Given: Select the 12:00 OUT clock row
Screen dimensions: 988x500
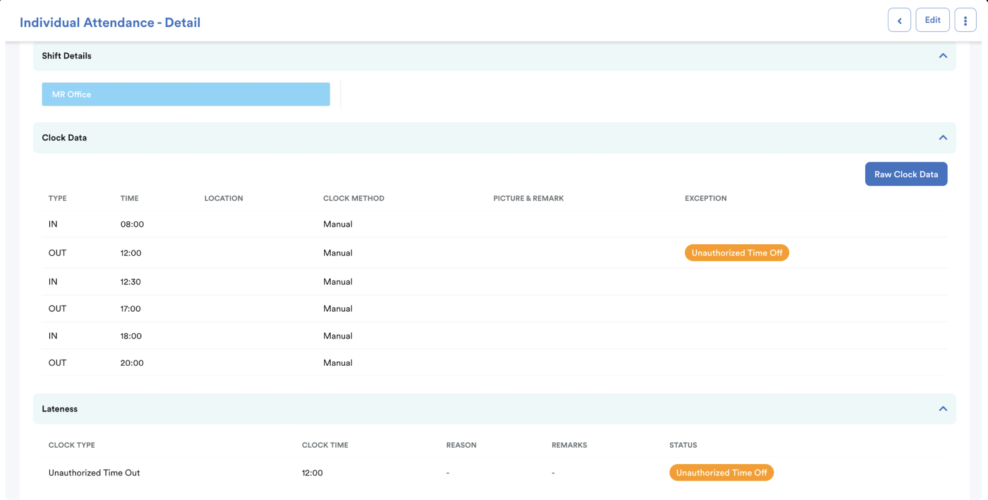Looking at the screenshot, I should pos(131,253).
